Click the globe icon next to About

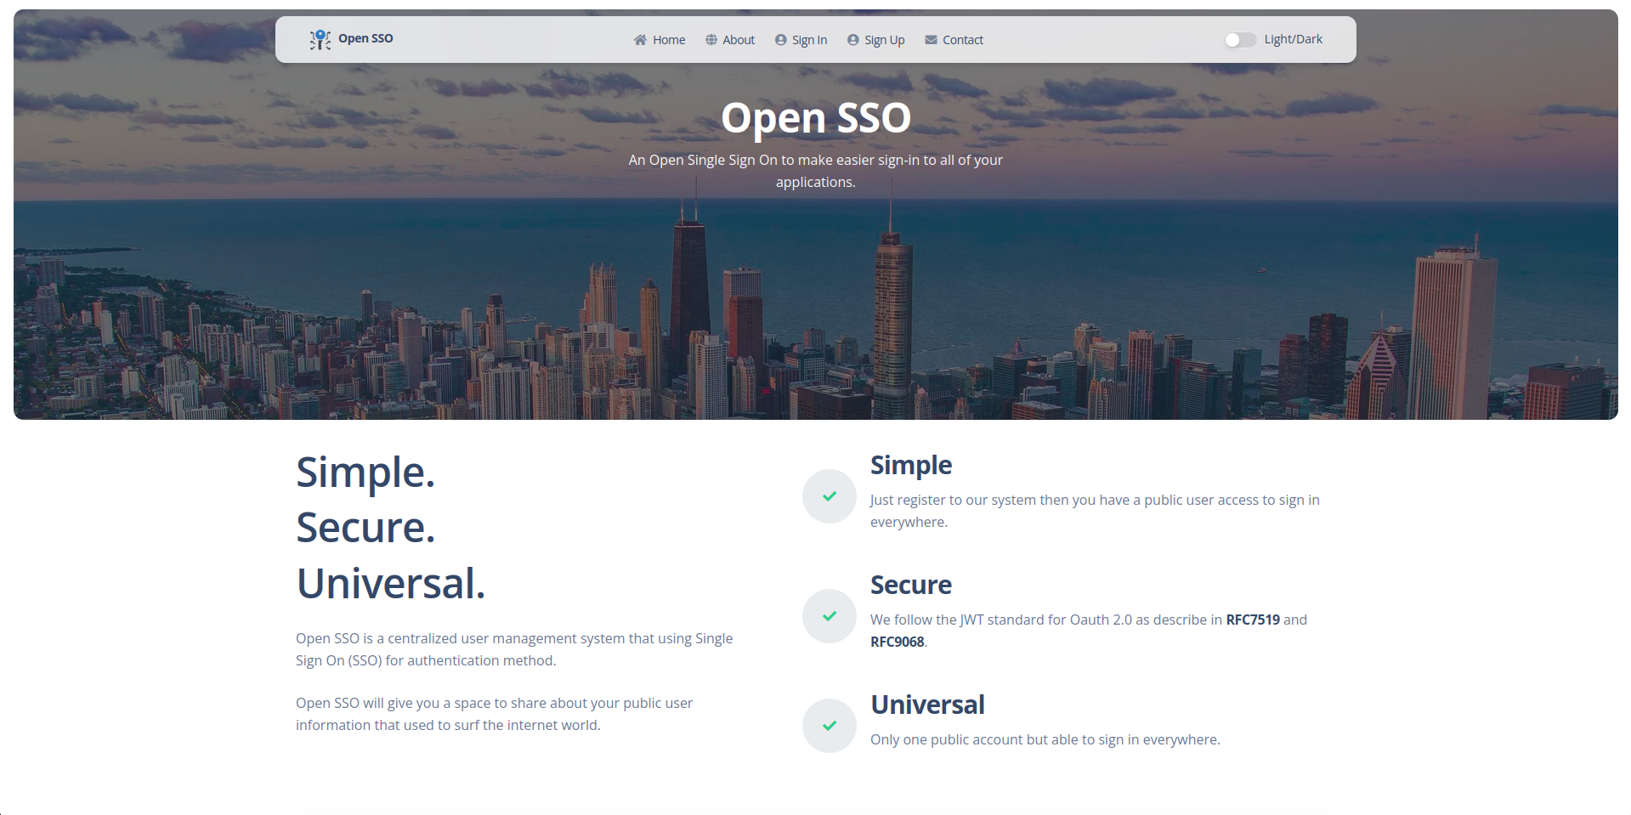[710, 39]
